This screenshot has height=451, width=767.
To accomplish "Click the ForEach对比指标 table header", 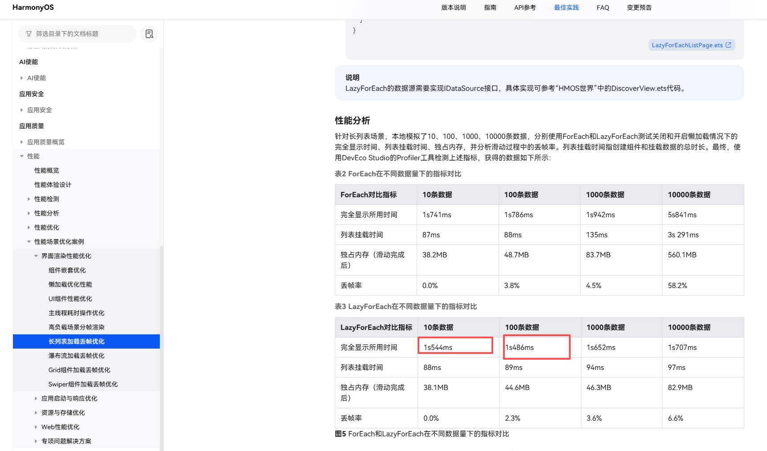I will click(x=376, y=195).
